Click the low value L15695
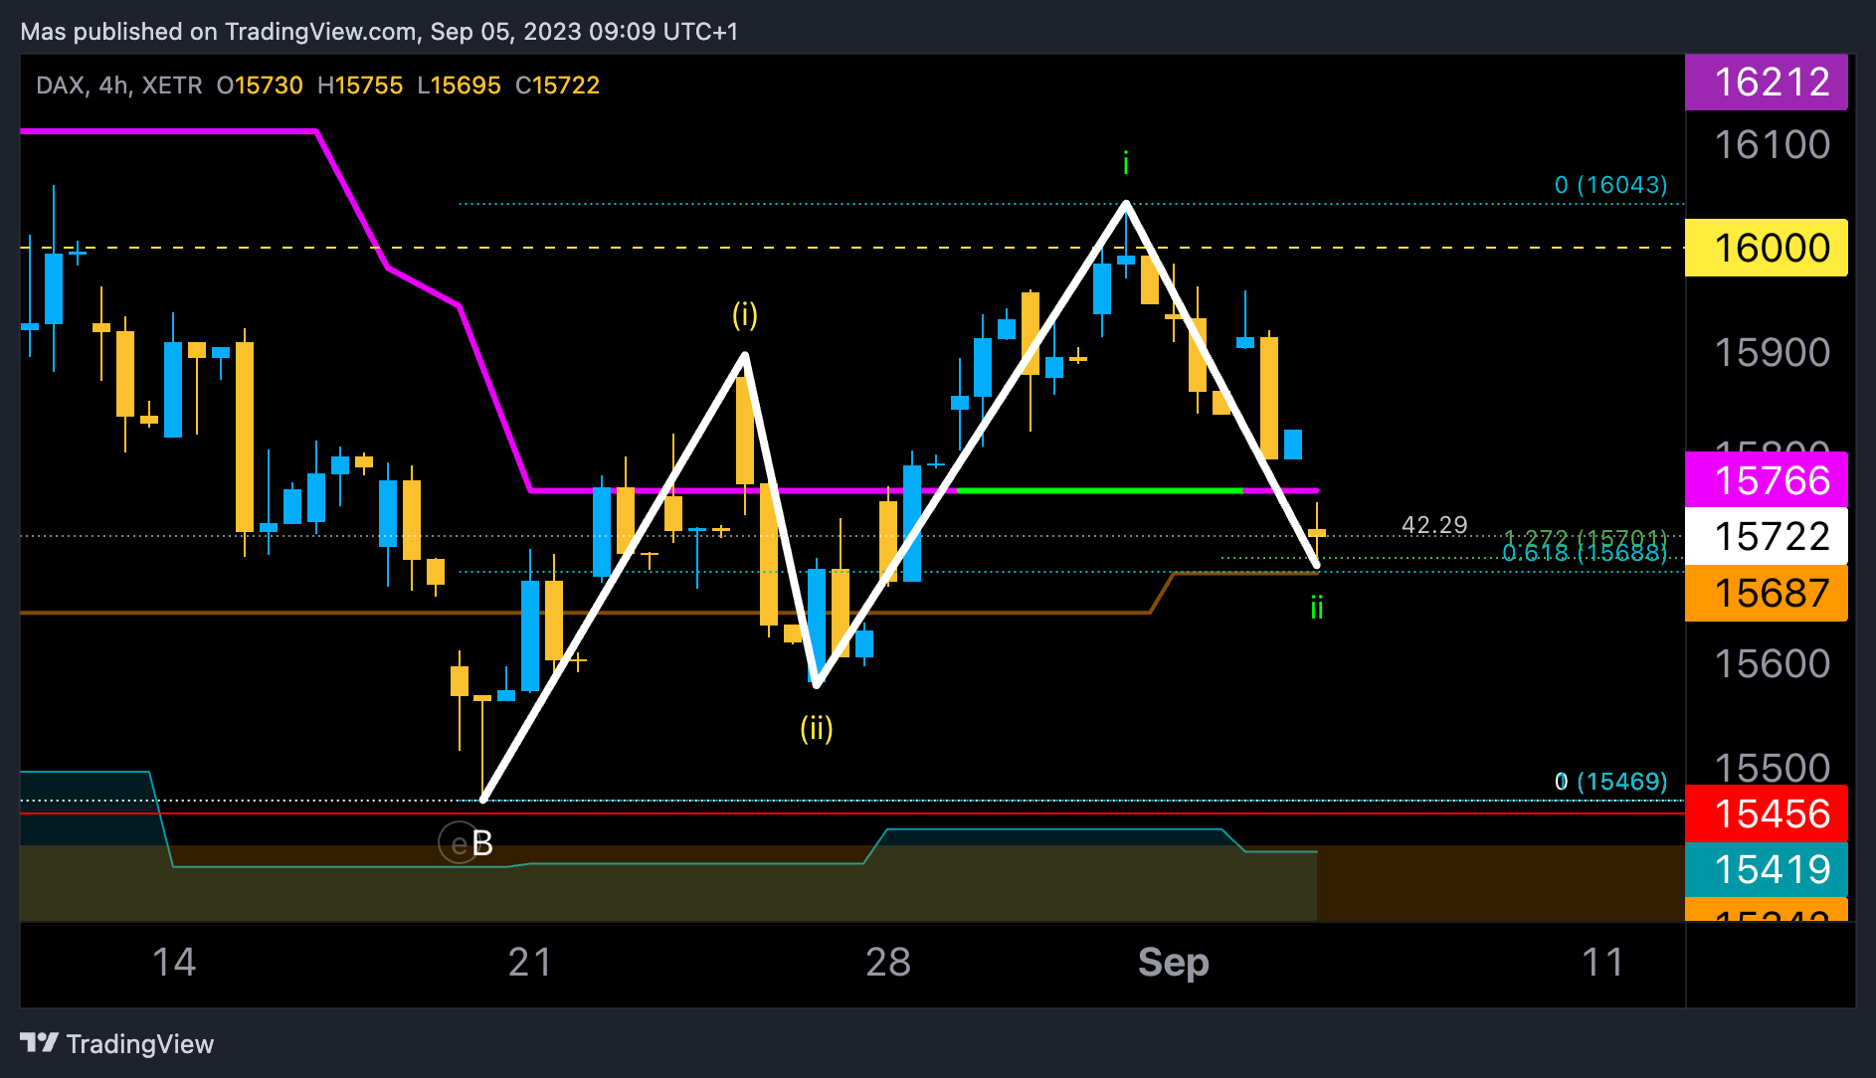The width and height of the screenshot is (1876, 1078). 459,86
